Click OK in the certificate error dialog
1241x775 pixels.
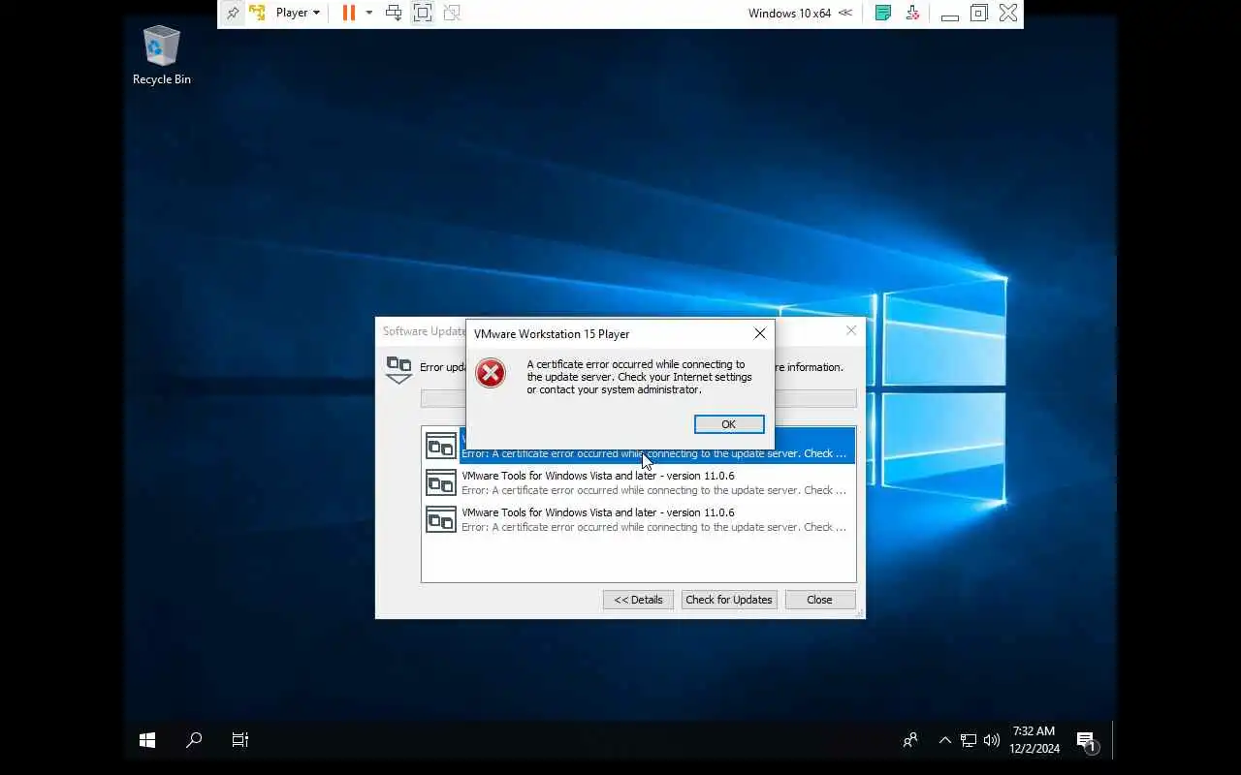click(729, 424)
